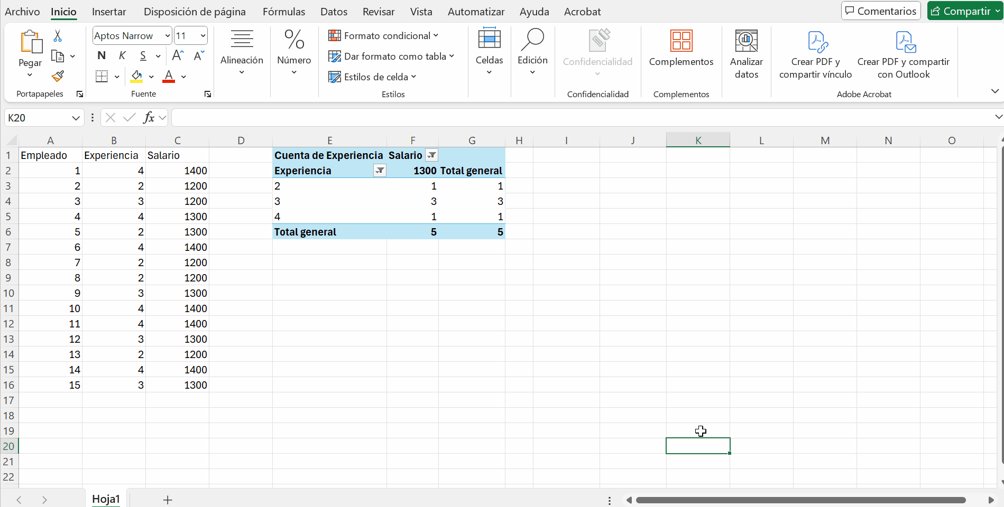
Task: Open the Experiencia pivot filter dropdown
Action: [380, 171]
